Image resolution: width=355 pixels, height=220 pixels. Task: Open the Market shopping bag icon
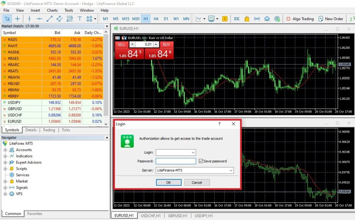pos(247,19)
